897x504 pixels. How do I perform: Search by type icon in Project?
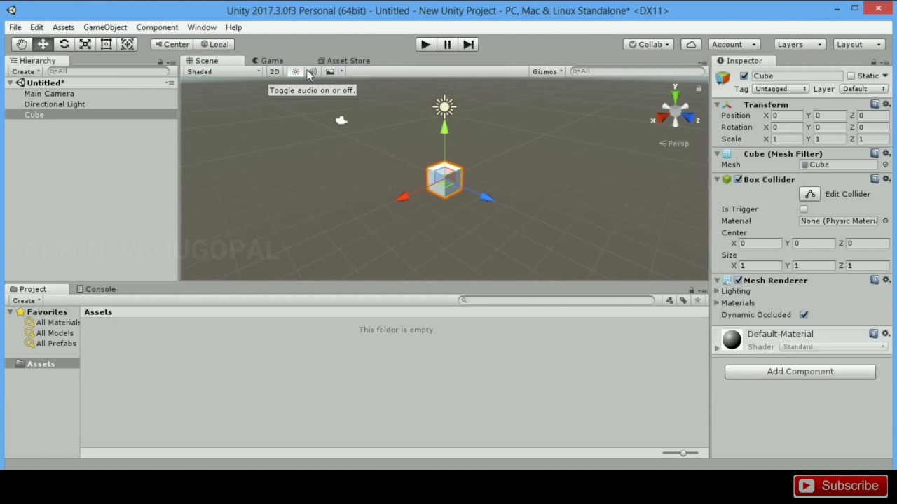[669, 300]
